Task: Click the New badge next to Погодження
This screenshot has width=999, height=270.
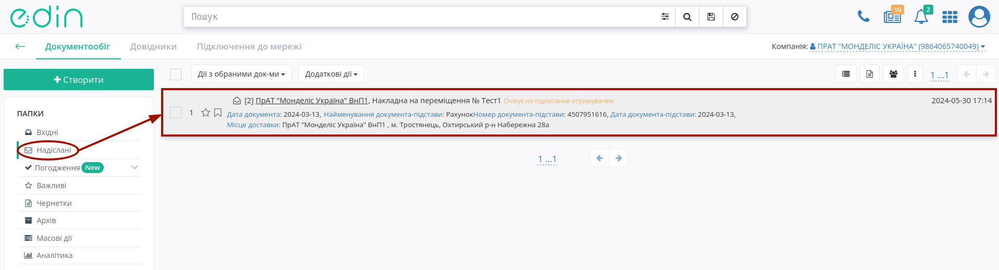Action: coord(93,168)
